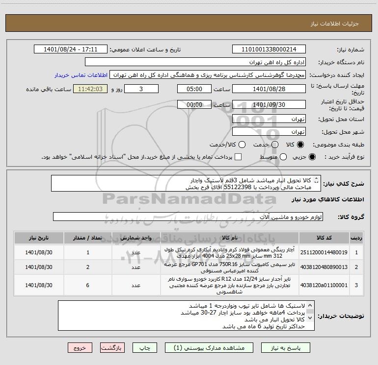The width and height of the screenshot is (378, 365).
Task: Click the response deadline 1401/08/28 field
Action: point(269,89)
